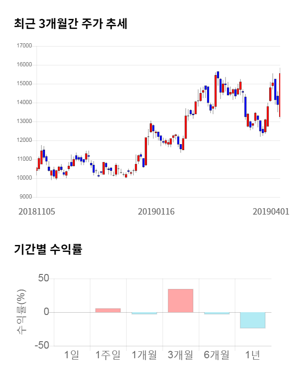Image resolution: width=294 pixels, height=373 pixels.
Task: Click the 13000 price axis label
Action: click(24, 122)
